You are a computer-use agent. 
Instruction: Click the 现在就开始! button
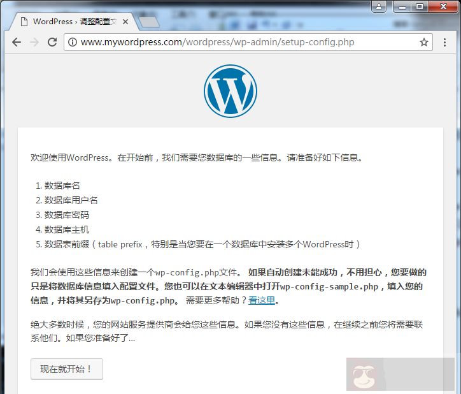click(67, 368)
